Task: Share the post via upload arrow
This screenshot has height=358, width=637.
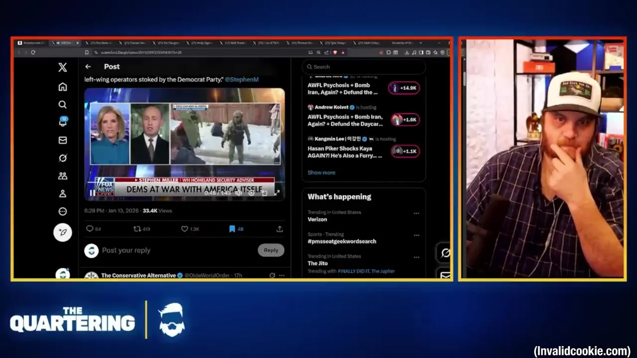Action: (x=280, y=229)
